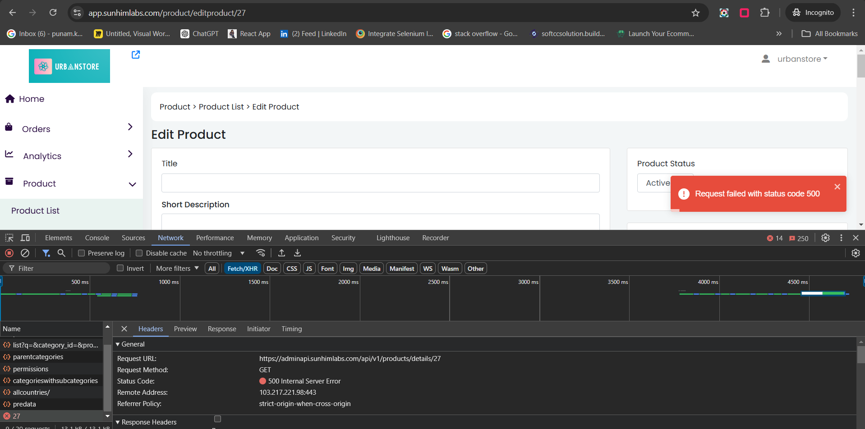Open the site information icon in the address bar

coord(77,13)
